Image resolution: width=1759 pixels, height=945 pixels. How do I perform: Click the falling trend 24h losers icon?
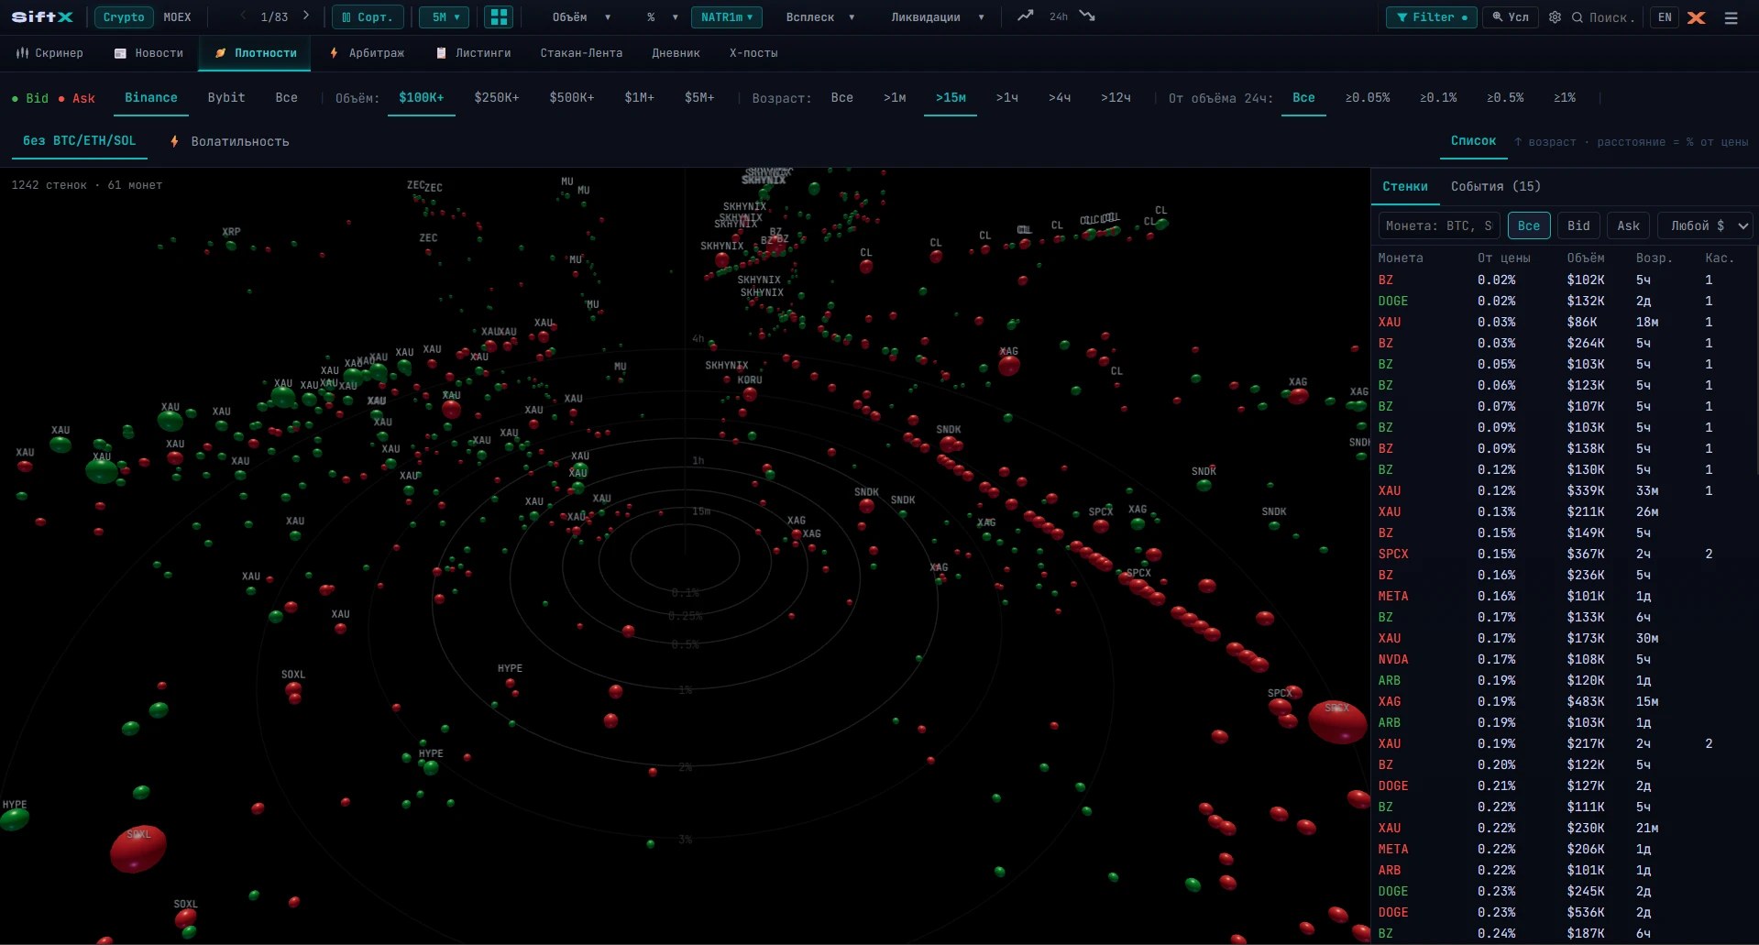pyautogui.click(x=1087, y=16)
